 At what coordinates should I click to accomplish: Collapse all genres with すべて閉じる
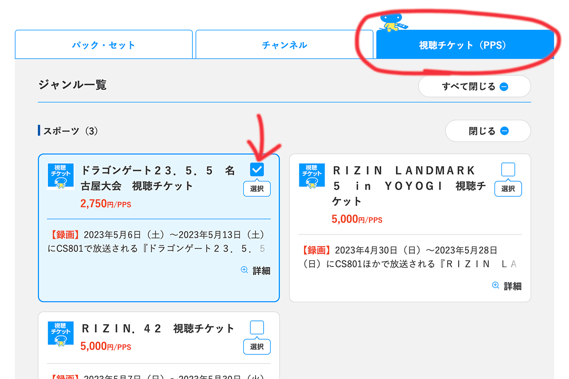pyautogui.click(x=474, y=86)
